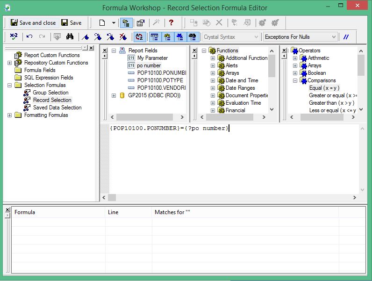
Task: Open Find and Replace binoculars icon
Action: click(70, 36)
